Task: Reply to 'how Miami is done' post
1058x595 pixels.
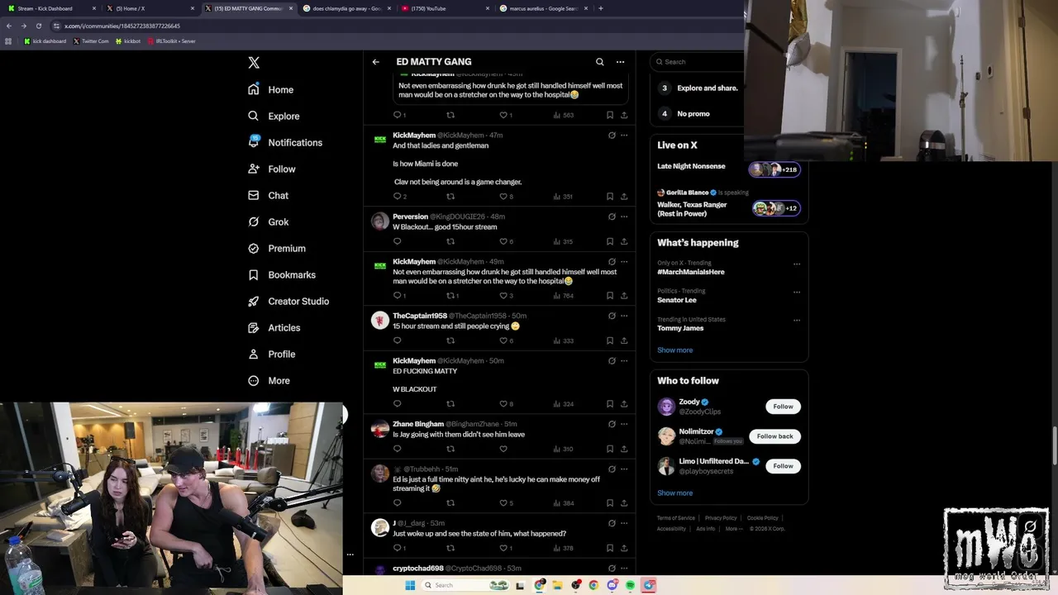Action: tap(399, 197)
